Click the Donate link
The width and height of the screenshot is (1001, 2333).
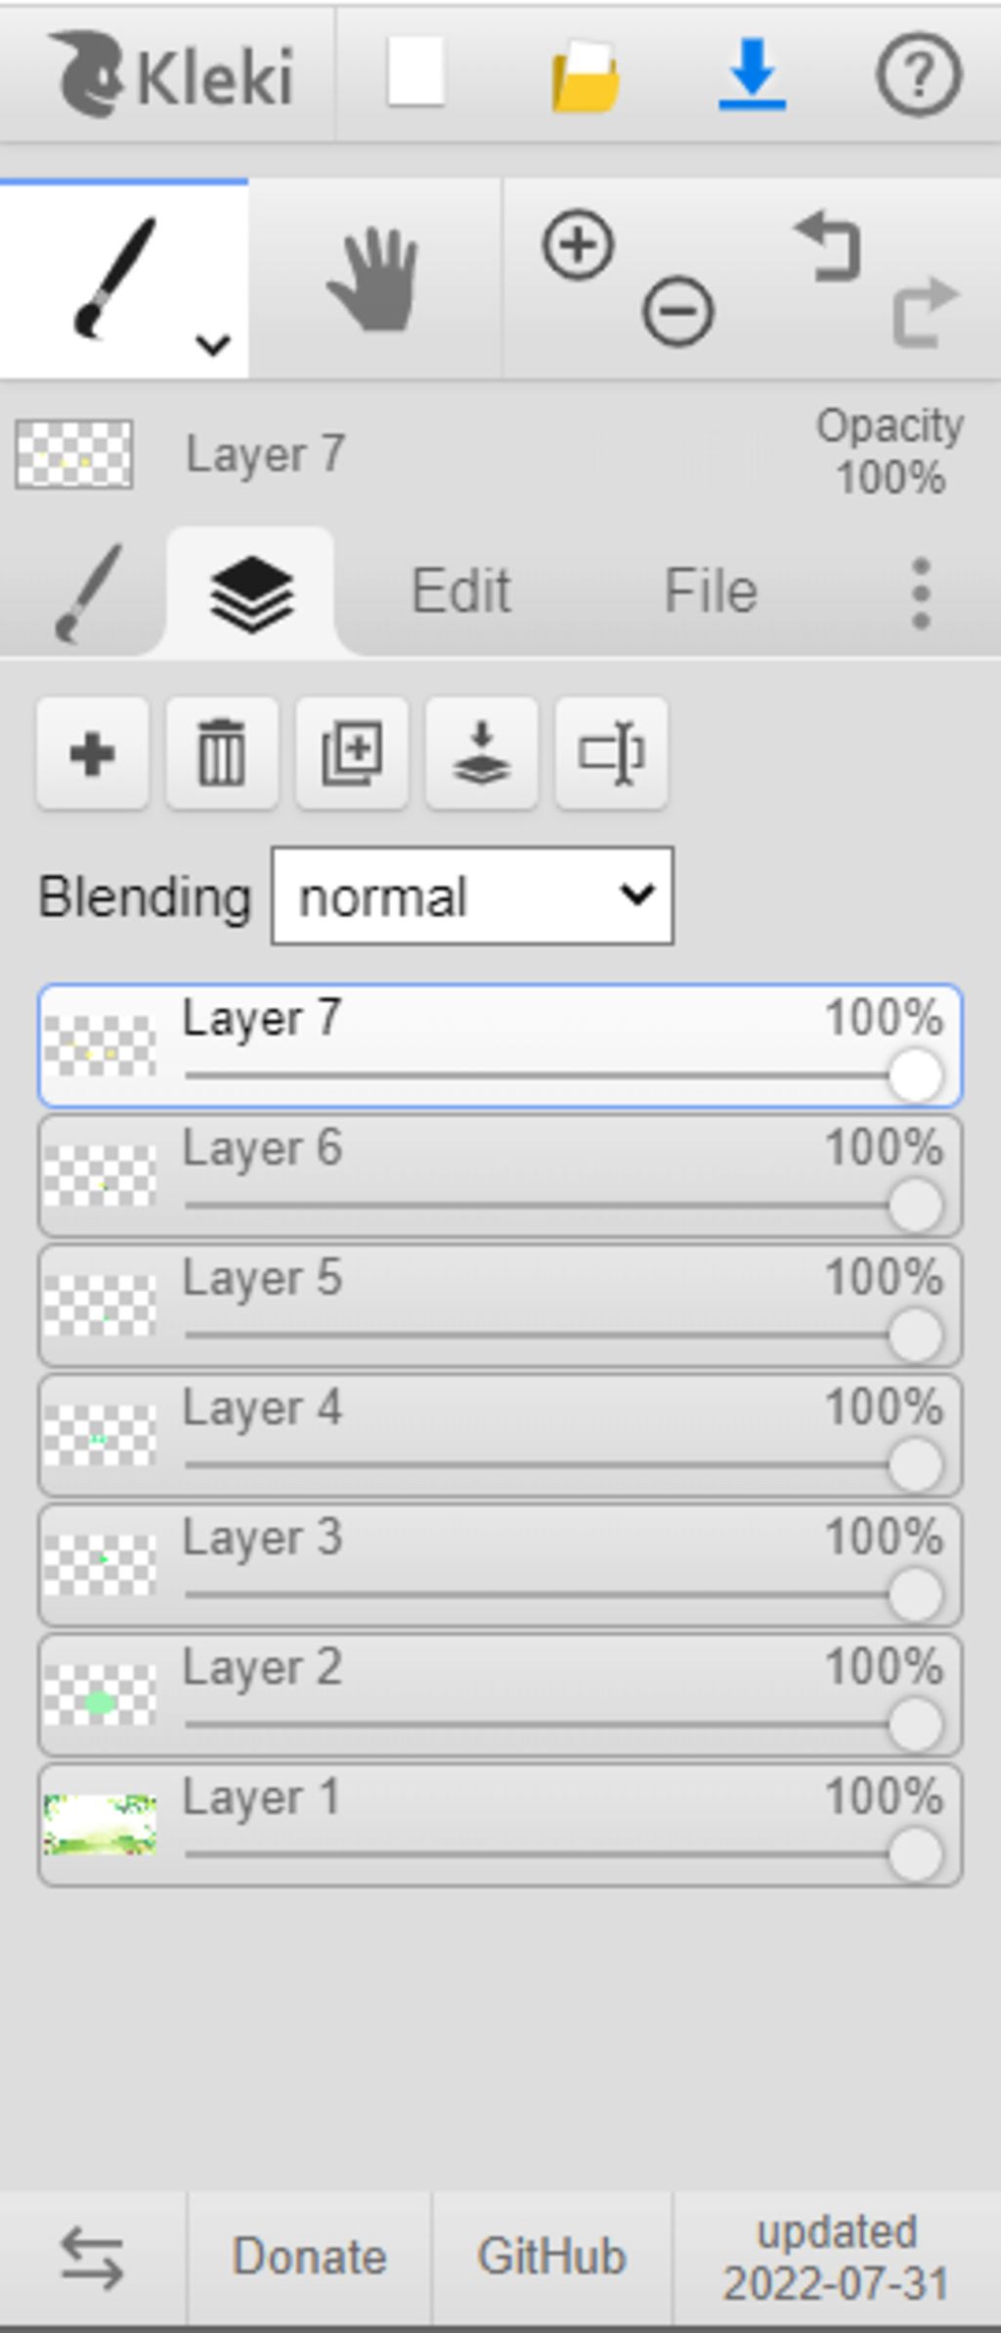[x=309, y=2257]
